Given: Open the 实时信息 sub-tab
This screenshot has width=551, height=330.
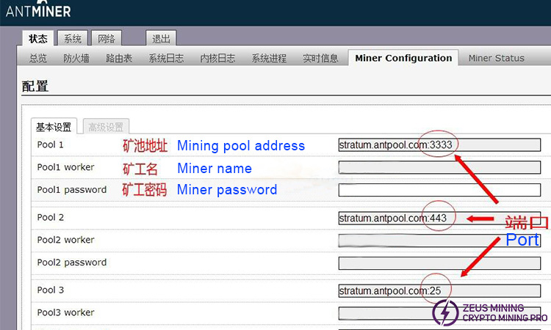Looking at the screenshot, I should 320,58.
